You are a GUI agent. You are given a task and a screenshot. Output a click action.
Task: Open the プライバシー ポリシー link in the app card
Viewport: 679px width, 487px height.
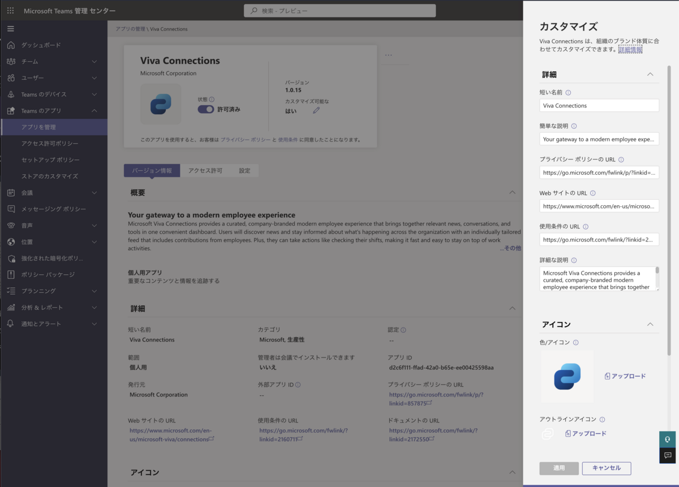(x=246, y=140)
